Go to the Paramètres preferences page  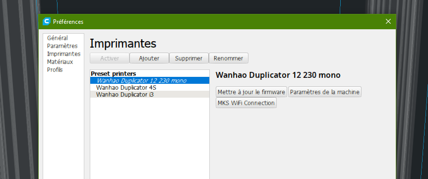click(62, 46)
